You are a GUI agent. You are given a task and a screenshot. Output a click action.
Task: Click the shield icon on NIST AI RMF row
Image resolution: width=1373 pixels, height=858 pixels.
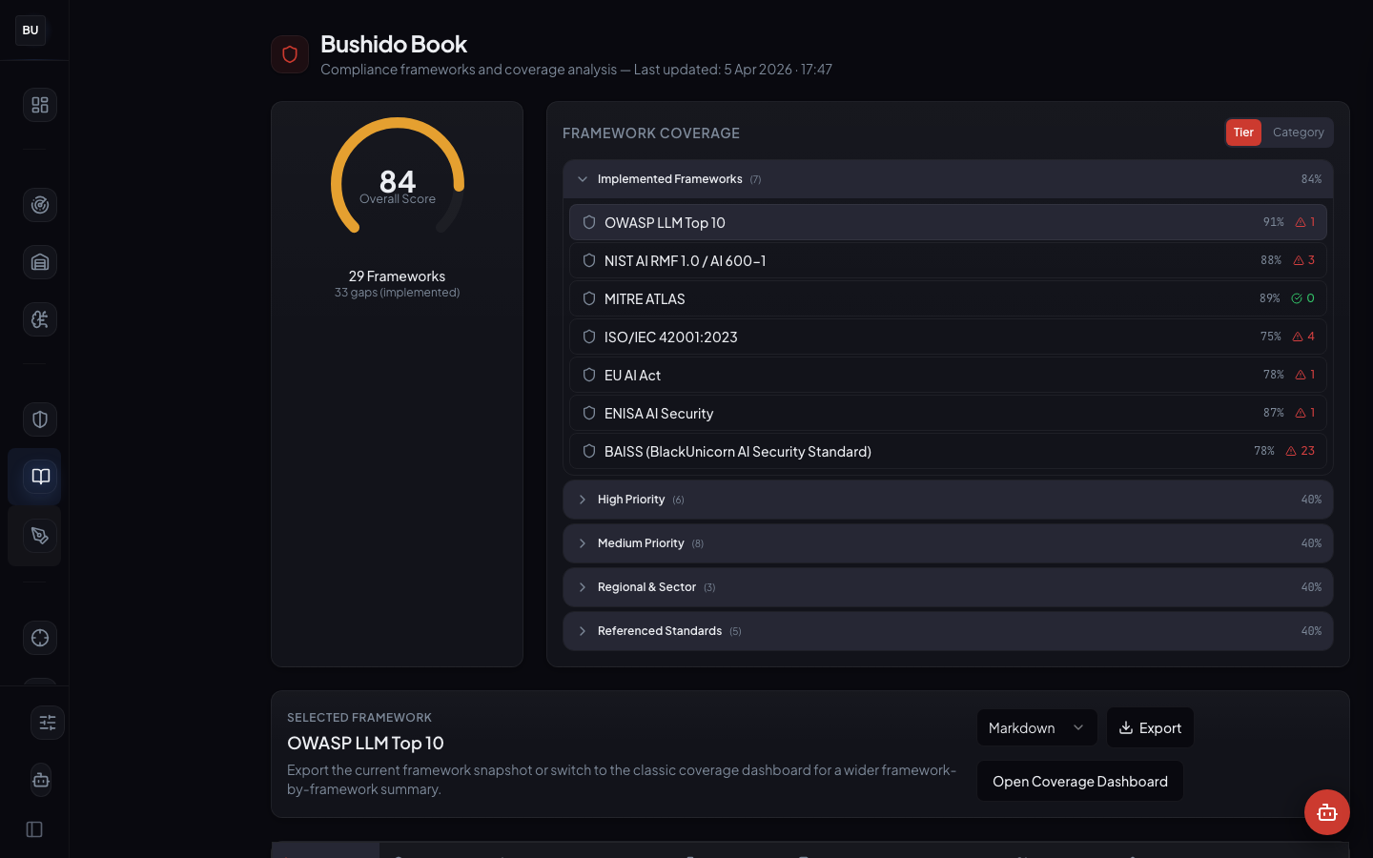[589, 260]
